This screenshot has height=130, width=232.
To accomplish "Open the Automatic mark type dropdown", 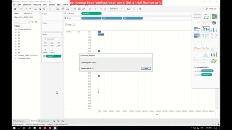I will pyautogui.click(x=52, y=39).
